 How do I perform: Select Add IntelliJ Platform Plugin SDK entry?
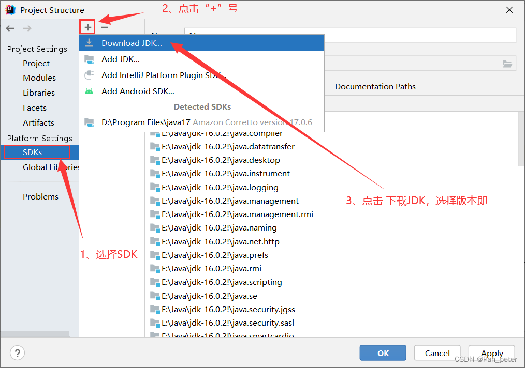coord(201,75)
